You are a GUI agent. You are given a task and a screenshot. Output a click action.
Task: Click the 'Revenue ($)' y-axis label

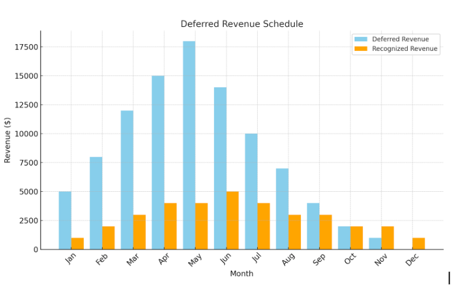click(x=8, y=140)
